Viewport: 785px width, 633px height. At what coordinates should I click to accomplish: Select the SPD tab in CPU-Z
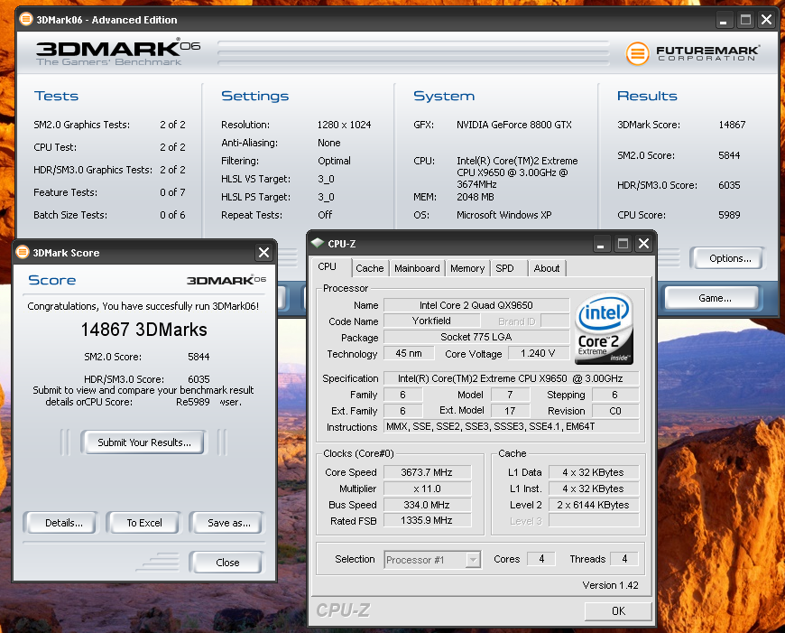click(509, 268)
